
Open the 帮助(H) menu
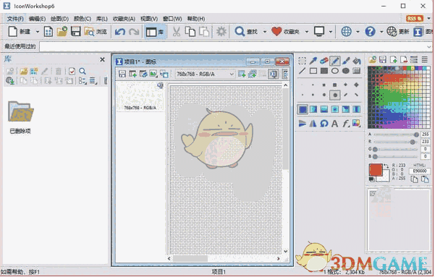pyautogui.click(x=196, y=19)
